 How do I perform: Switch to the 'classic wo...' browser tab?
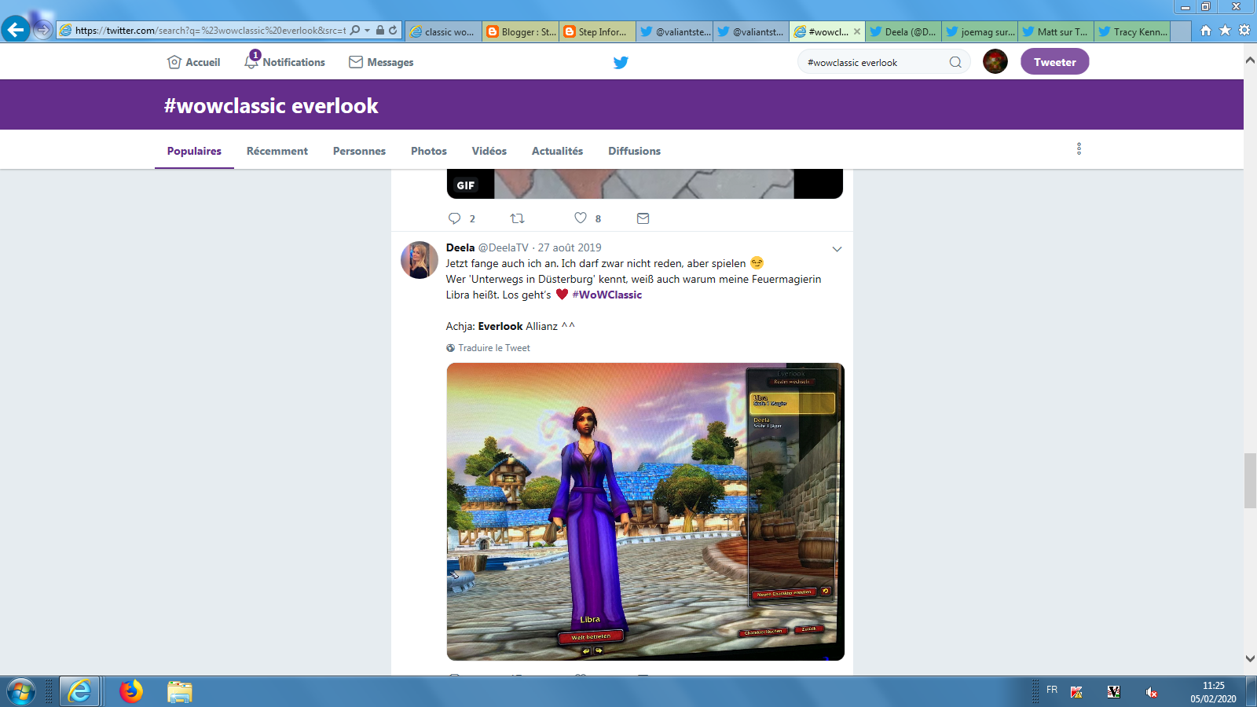(x=443, y=31)
